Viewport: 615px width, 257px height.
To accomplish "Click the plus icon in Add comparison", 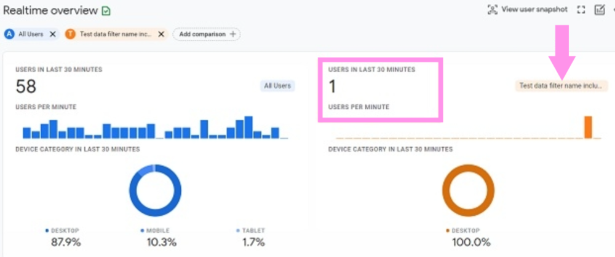I will [232, 34].
